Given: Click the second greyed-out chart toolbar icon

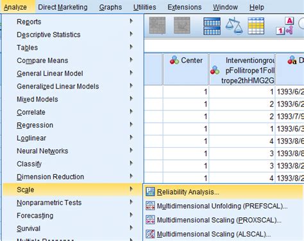Looking at the screenshot, I should point(182,26).
